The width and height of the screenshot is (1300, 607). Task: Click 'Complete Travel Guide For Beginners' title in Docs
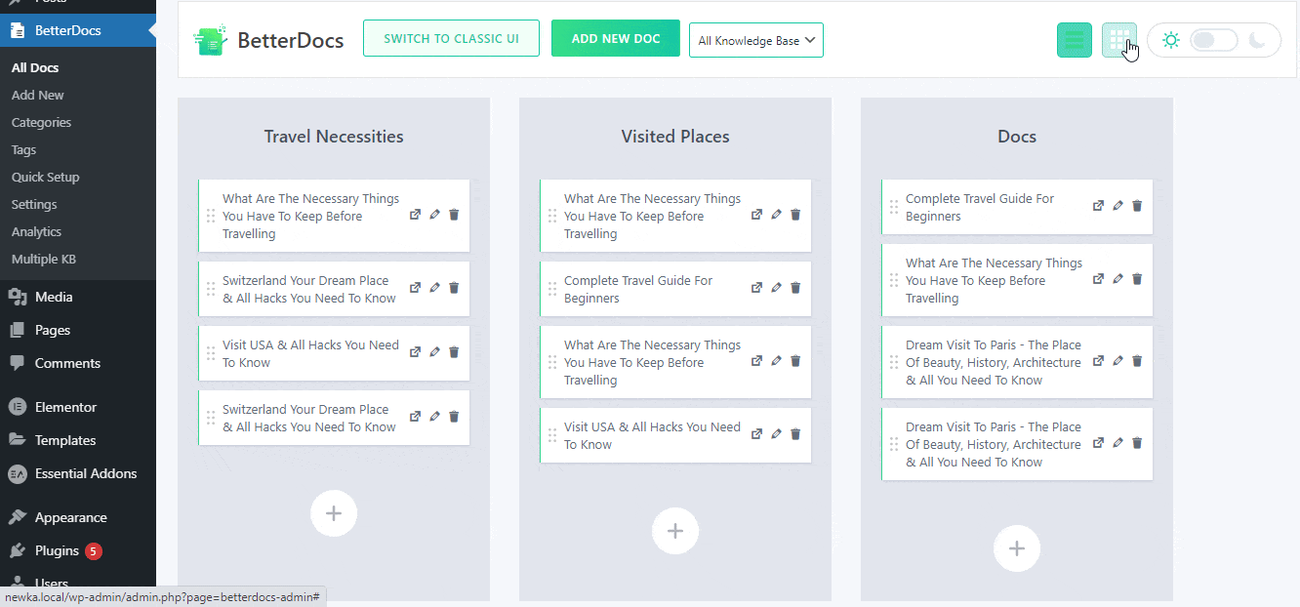click(x=980, y=207)
